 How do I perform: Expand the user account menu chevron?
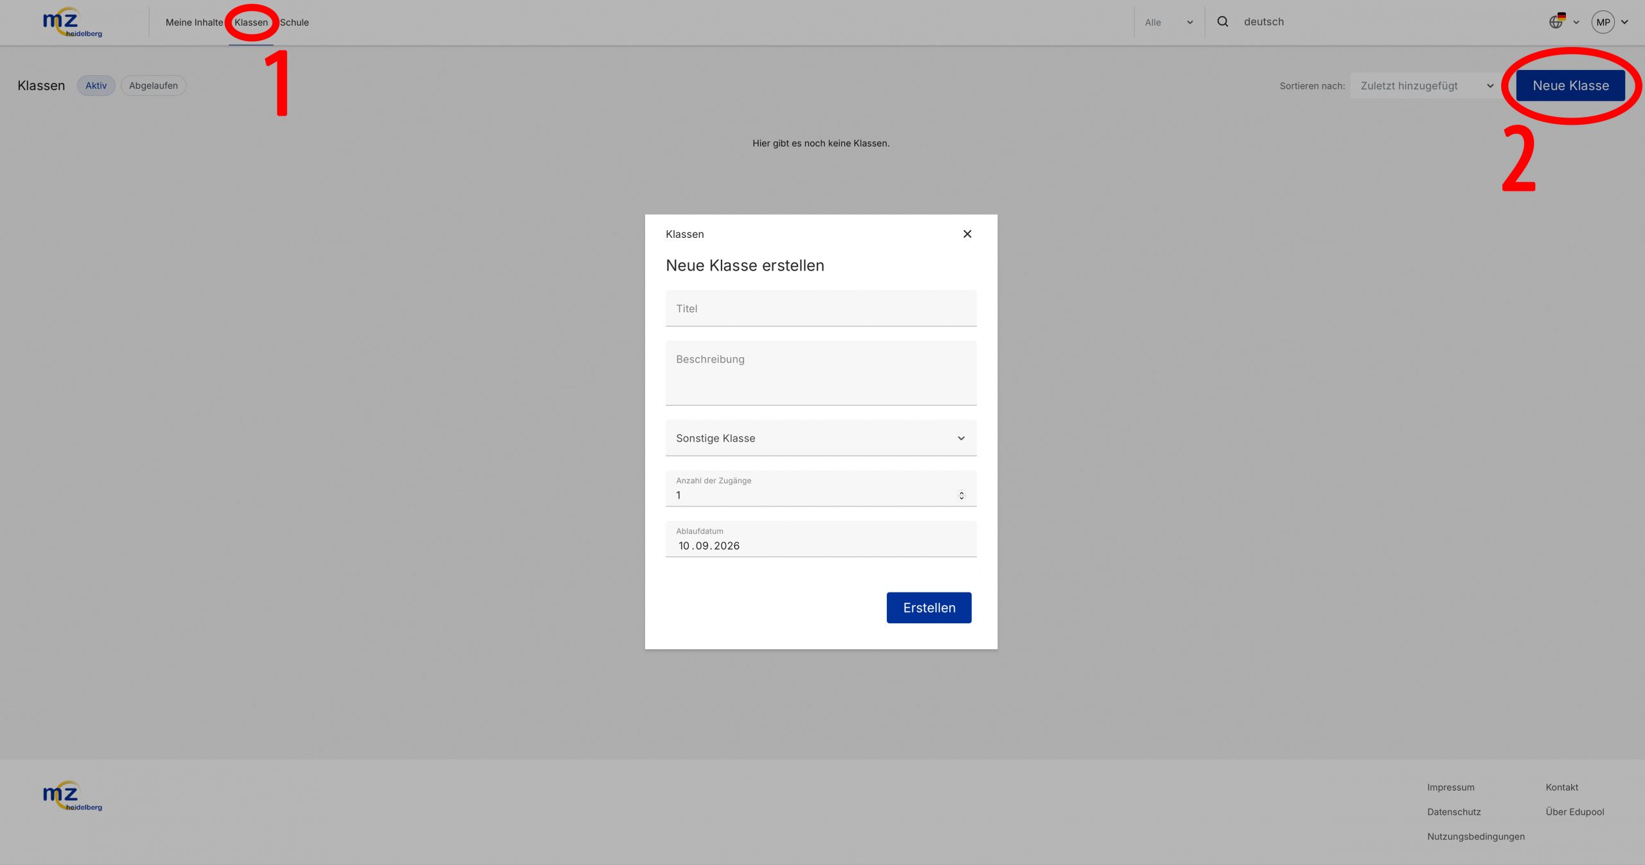1625,22
